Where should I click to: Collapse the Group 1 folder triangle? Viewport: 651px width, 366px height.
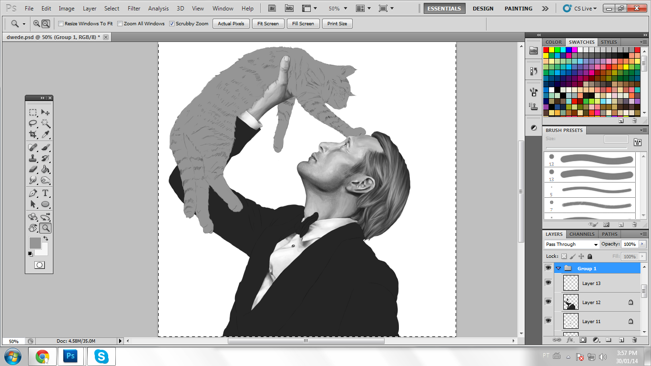click(558, 268)
